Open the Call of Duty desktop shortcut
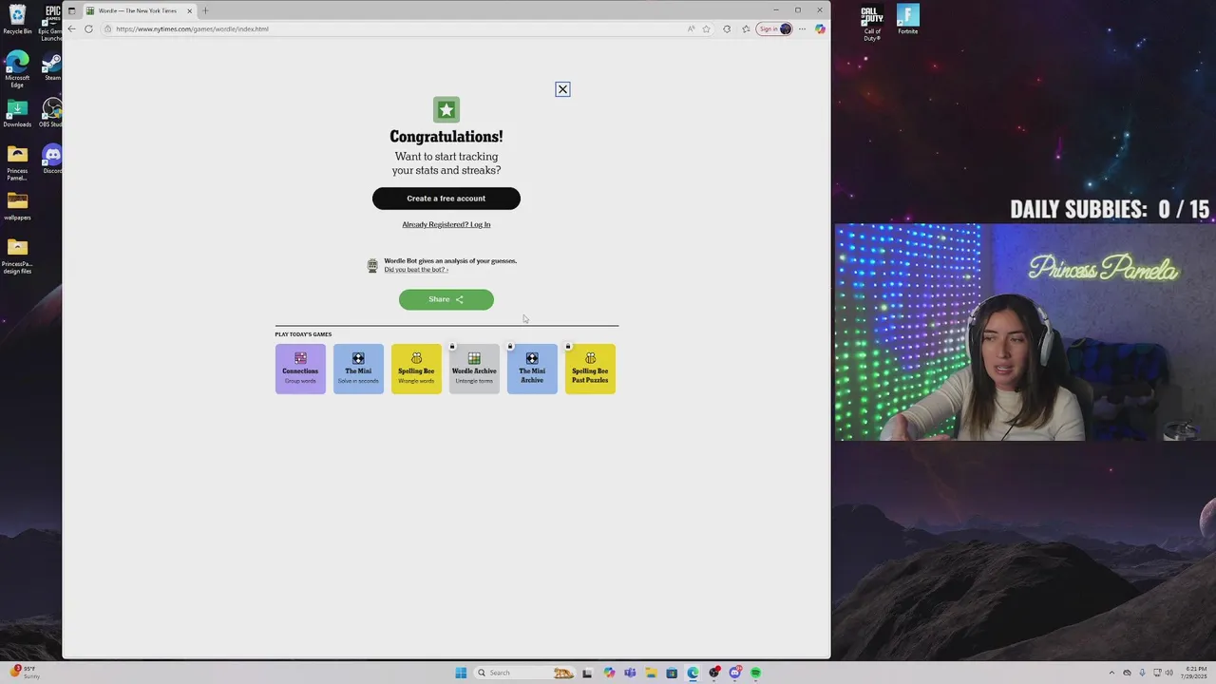The height and width of the screenshot is (684, 1216). pyautogui.click(x=872, y=24)
